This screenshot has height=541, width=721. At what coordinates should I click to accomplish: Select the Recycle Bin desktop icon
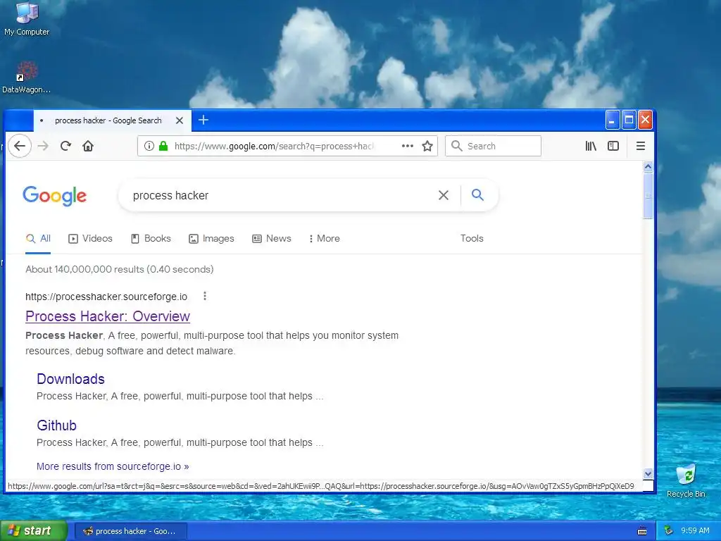point(686,481)
